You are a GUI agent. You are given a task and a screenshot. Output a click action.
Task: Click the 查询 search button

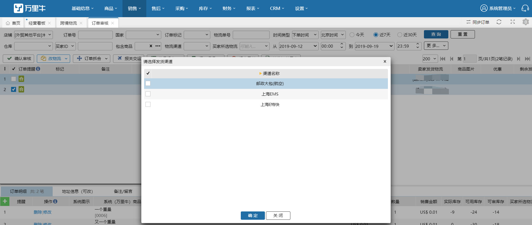tap(436, 34)
